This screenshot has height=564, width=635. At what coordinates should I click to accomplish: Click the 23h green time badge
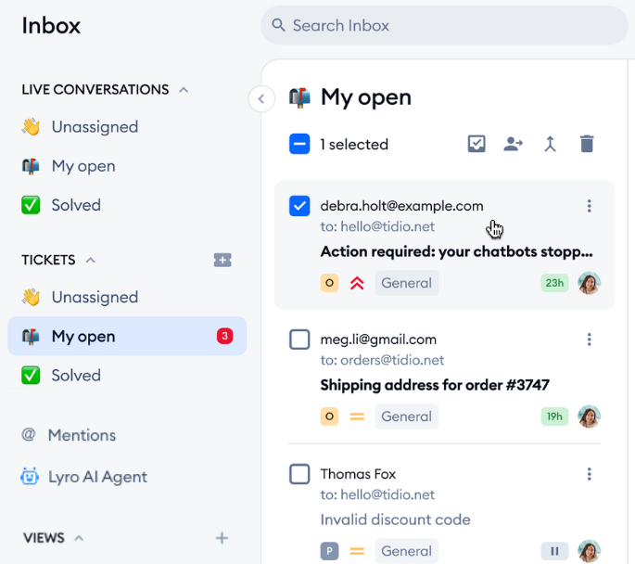(554, 283)
